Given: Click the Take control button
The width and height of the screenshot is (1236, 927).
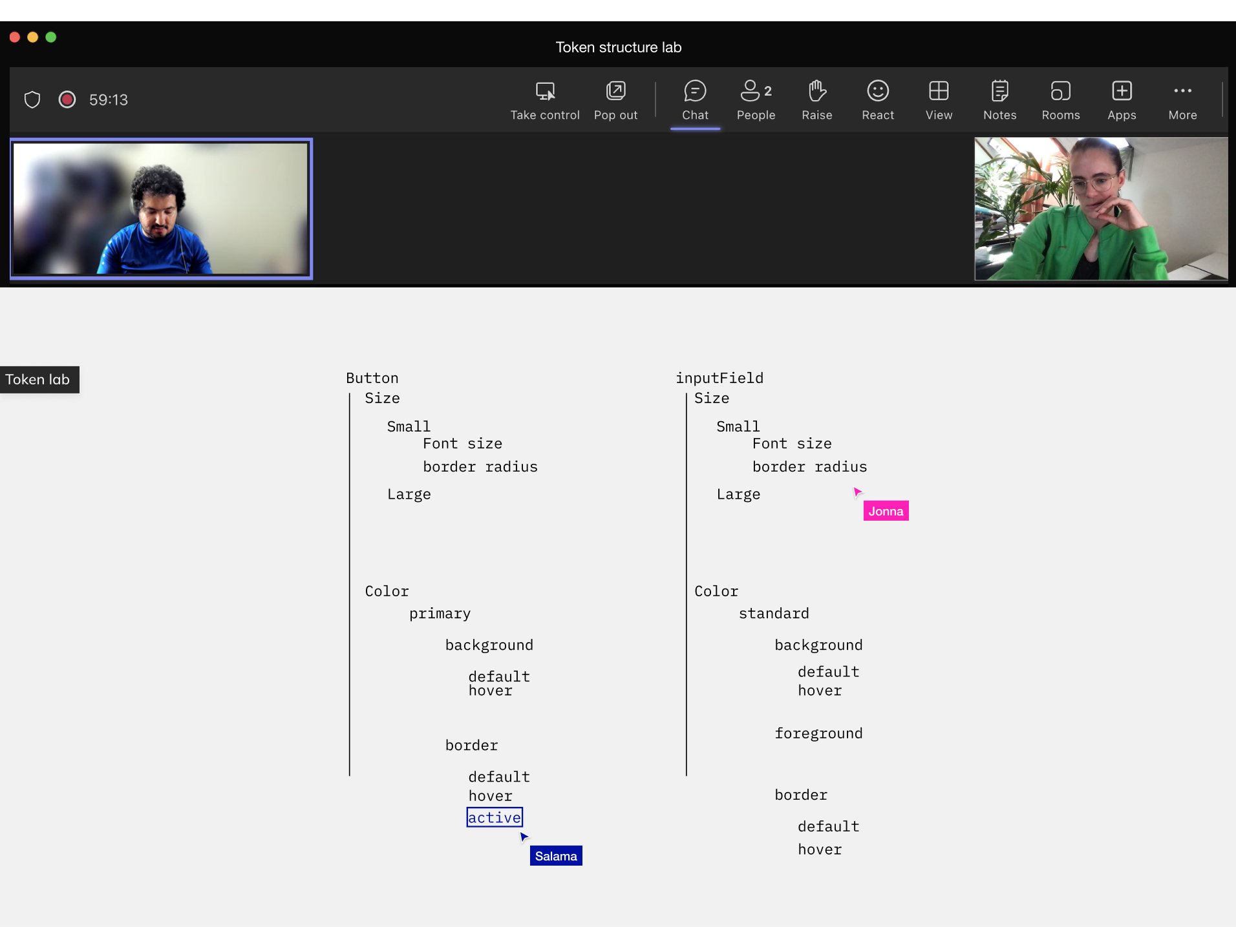Looking at the screenshot, I should (x=544, y=100).
